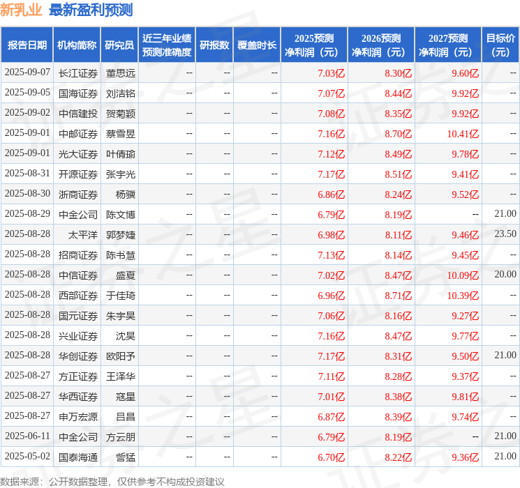Click the 中信证券 institution cell
Viewport: 520px width, 488px height.
pos(78,275)
